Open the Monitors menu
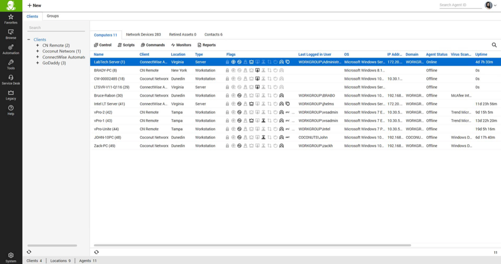This screenshot has width=501, height=264. (x=181, y=45)
